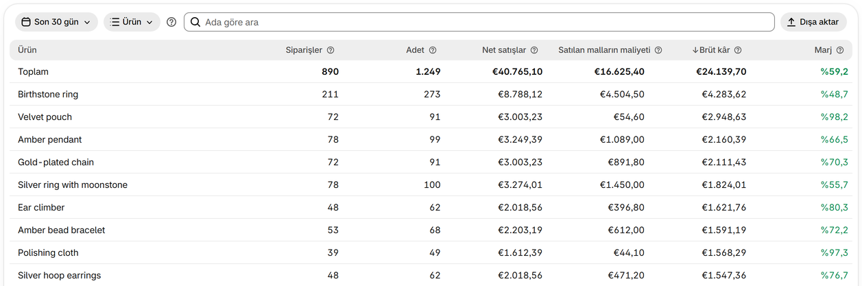Click the Amber pendant cost €1.089,00
The width and height of the screenshot is (862, 286).
[622, 139]
